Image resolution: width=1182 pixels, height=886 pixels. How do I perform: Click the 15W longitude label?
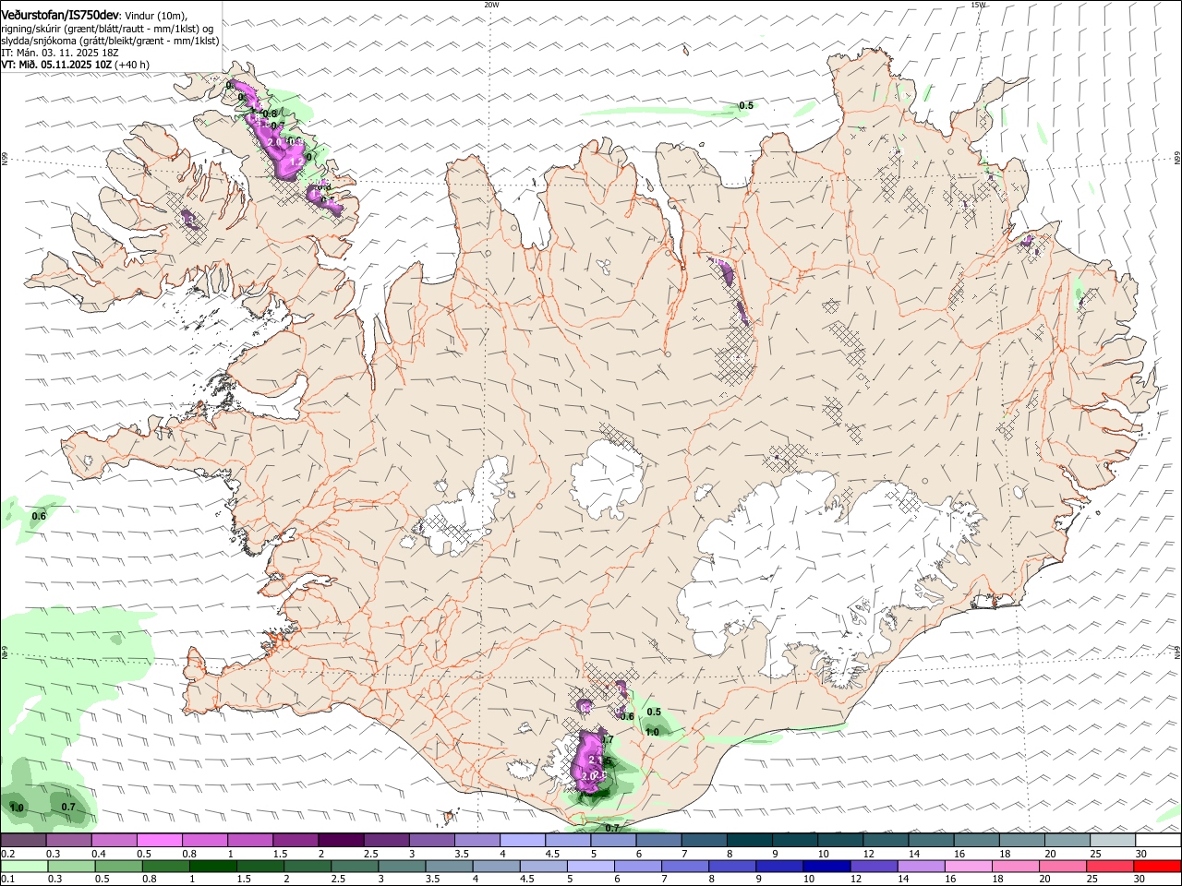(x=978, y=5)
